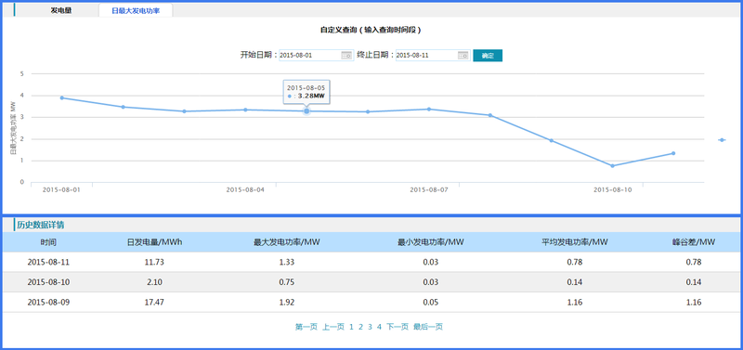Click the 峰谷差/MW column header

tap(694, 242)
